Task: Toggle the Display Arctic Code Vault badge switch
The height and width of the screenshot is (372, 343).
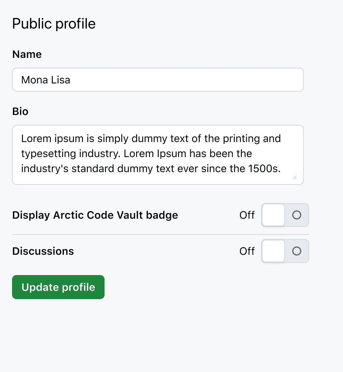Action: (285, 215)
